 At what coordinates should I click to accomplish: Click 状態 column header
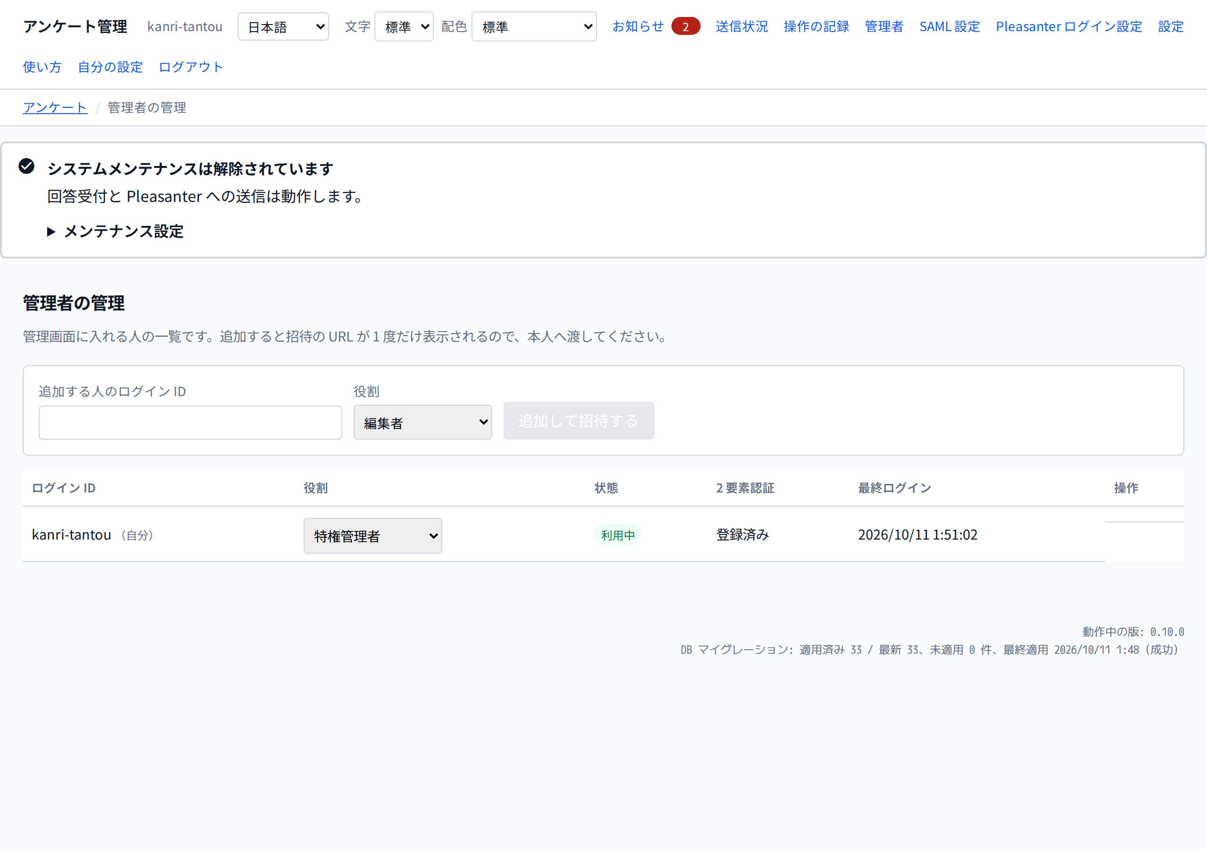[x=606, y=488]
